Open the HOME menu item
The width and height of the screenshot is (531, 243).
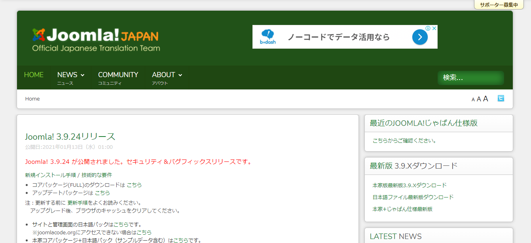point(34,75)
